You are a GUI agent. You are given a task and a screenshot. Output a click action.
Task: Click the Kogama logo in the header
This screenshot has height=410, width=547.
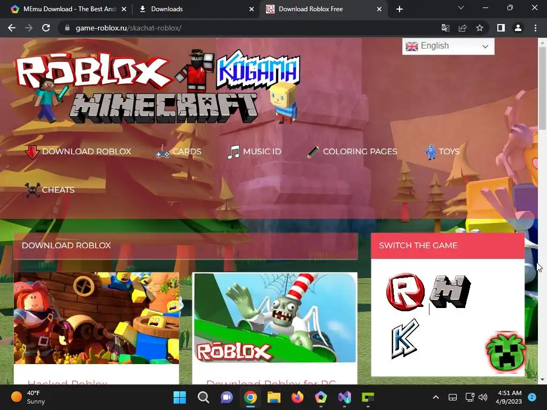(258, 70)
